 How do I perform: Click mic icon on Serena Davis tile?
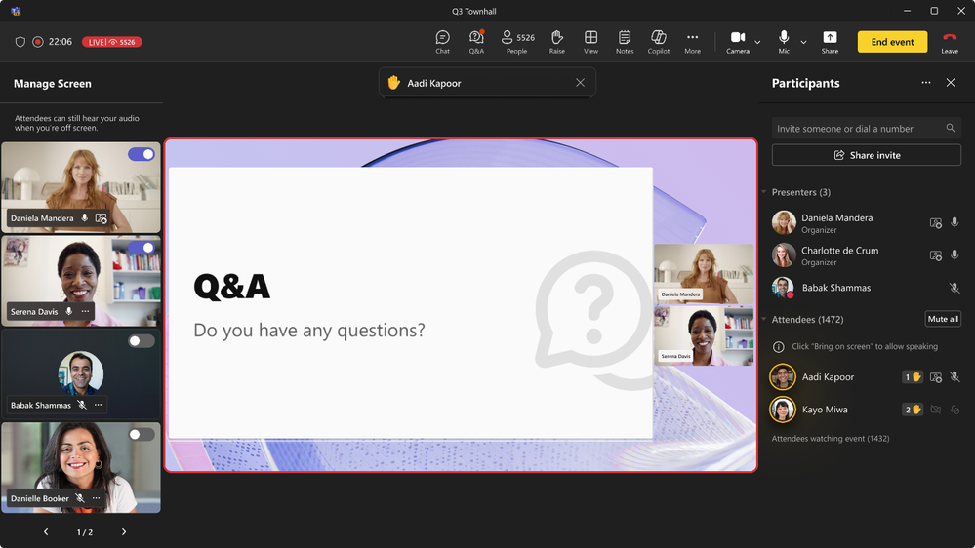click(x=69, y=311)
